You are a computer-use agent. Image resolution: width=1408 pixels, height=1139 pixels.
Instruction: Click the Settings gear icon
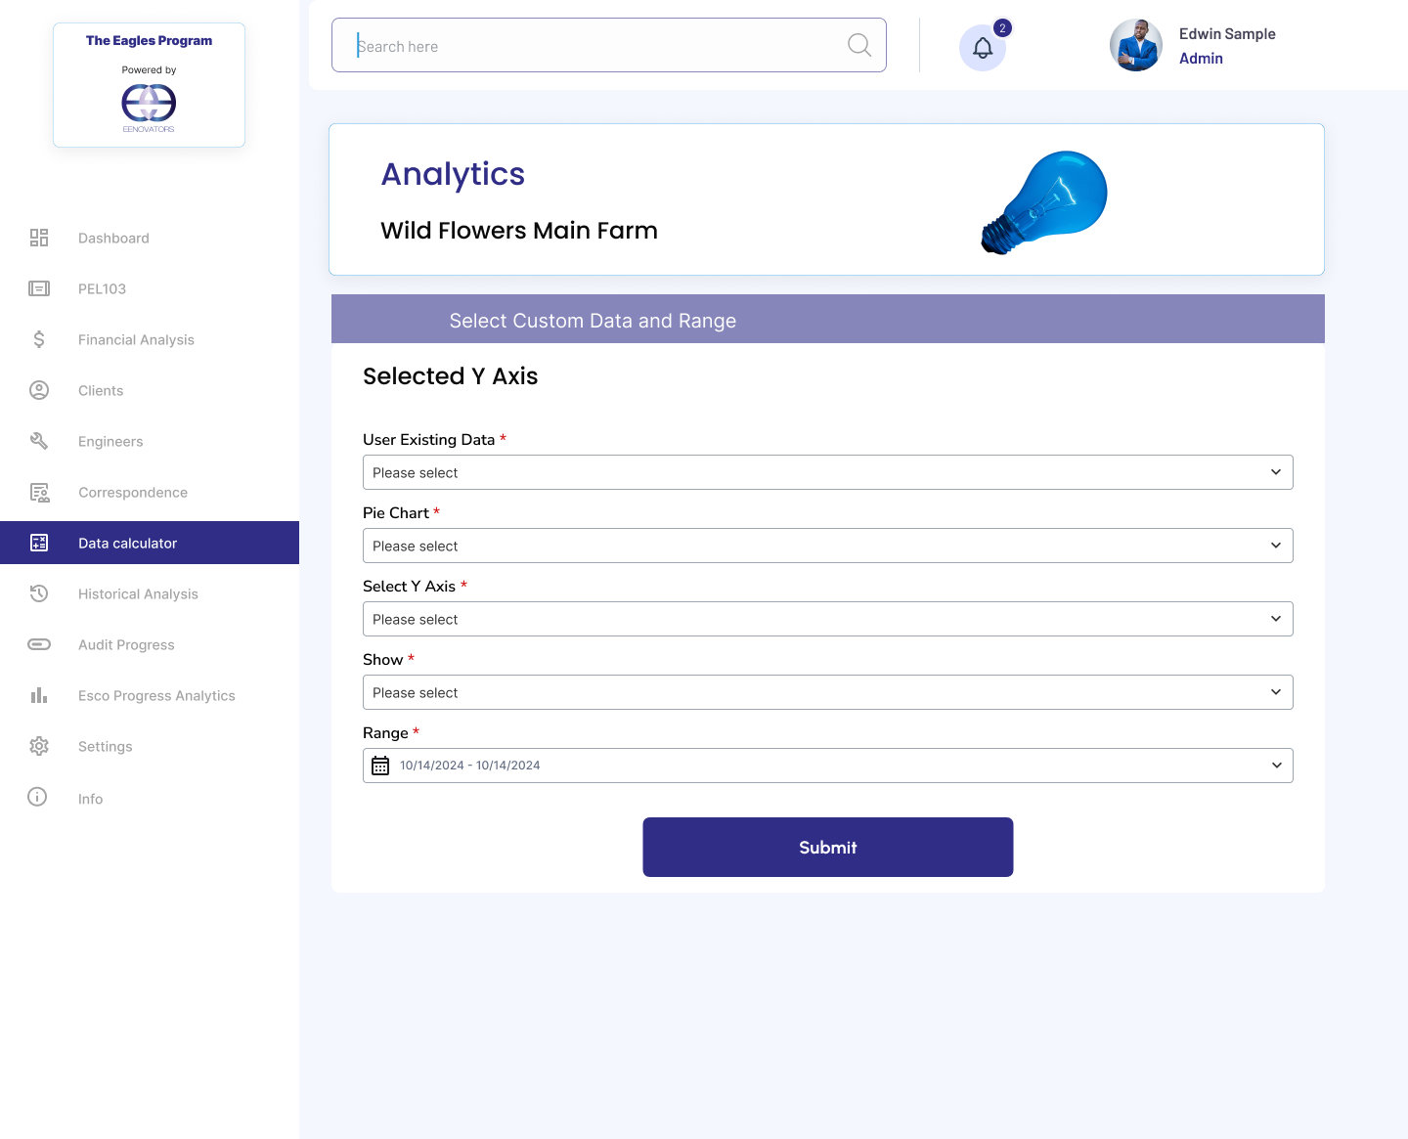click(x=39, y=746)
